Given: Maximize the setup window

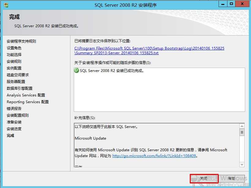Looking at the screenshot, I should [231, 4].
